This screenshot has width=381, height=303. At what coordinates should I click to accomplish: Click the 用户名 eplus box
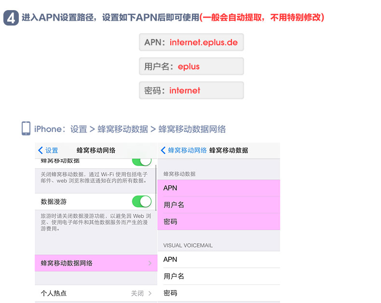point(191,66)
